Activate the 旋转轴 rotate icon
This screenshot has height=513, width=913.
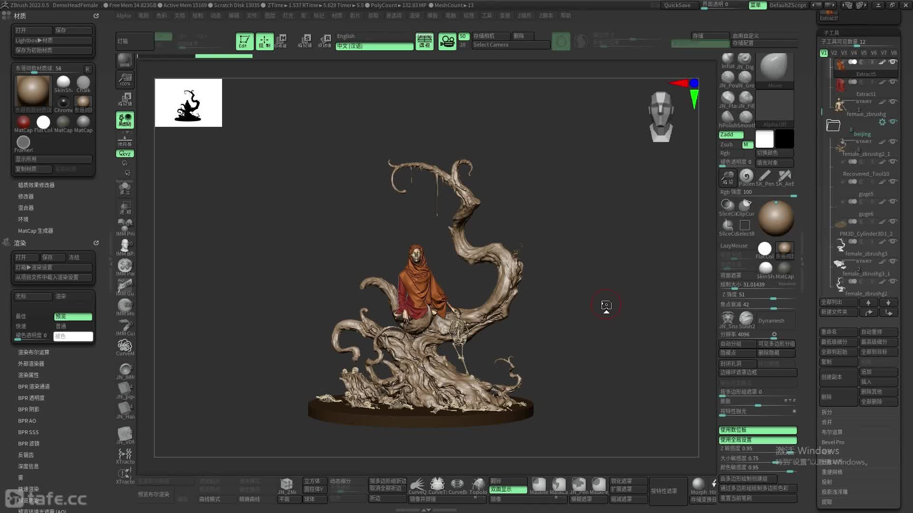pyautogui.click(x=325, y=41)
